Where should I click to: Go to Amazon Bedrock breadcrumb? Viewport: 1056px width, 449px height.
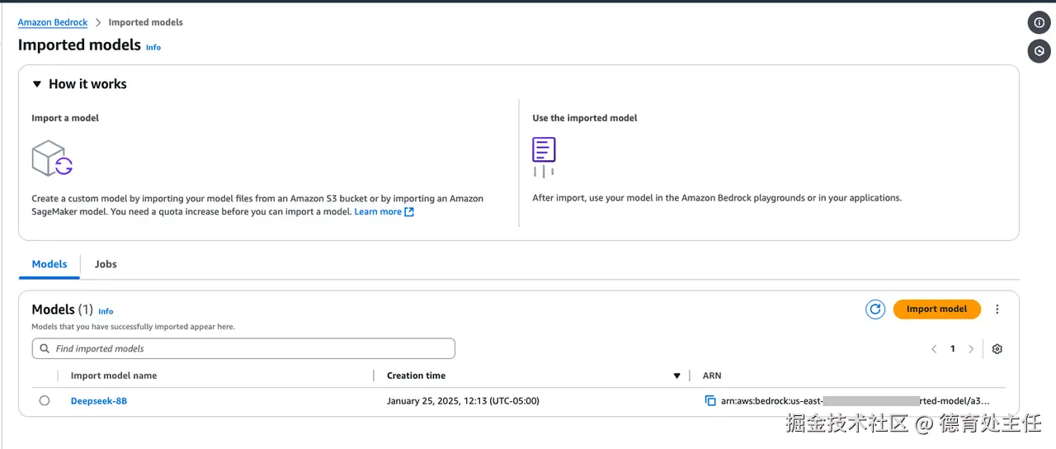tap(53, 22)
